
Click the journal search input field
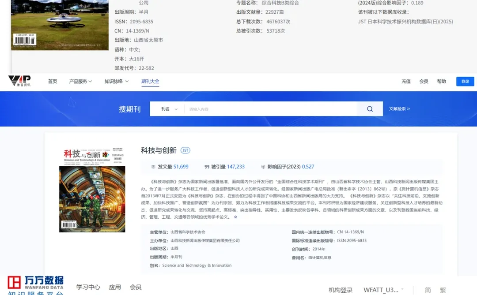tap(265, 108)
